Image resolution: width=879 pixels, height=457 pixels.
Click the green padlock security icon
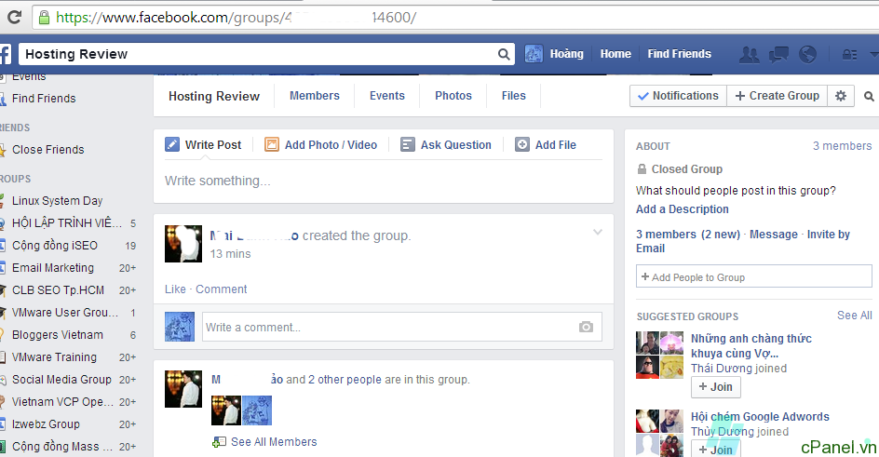pyautogui.click(x=44, y=18)
